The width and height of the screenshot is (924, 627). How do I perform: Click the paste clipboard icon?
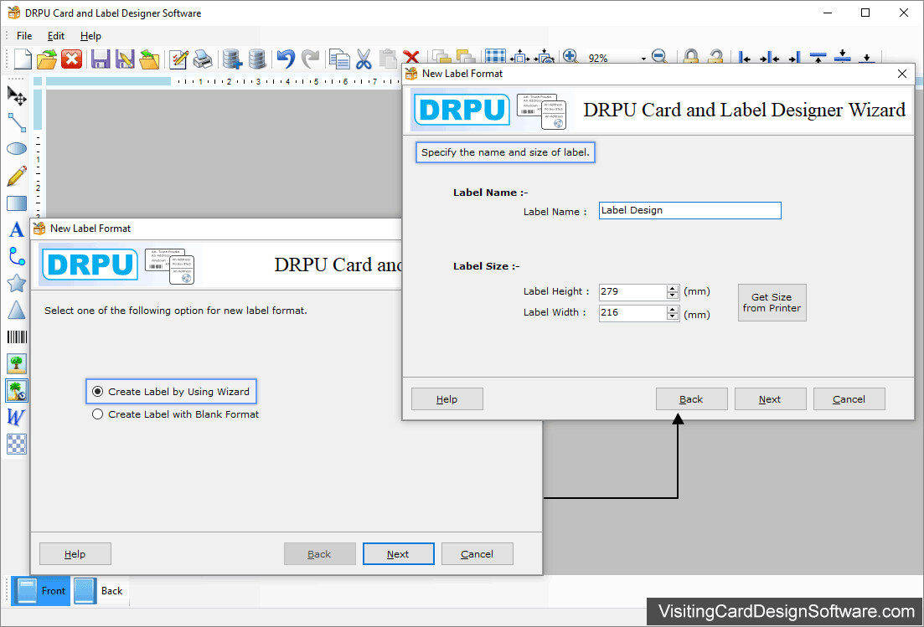388,59
